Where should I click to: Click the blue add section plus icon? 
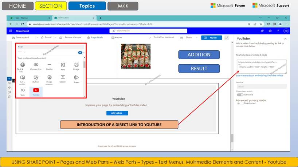pos(9,78)
